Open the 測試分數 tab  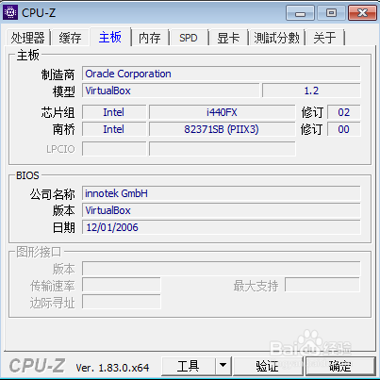(276, 38)
